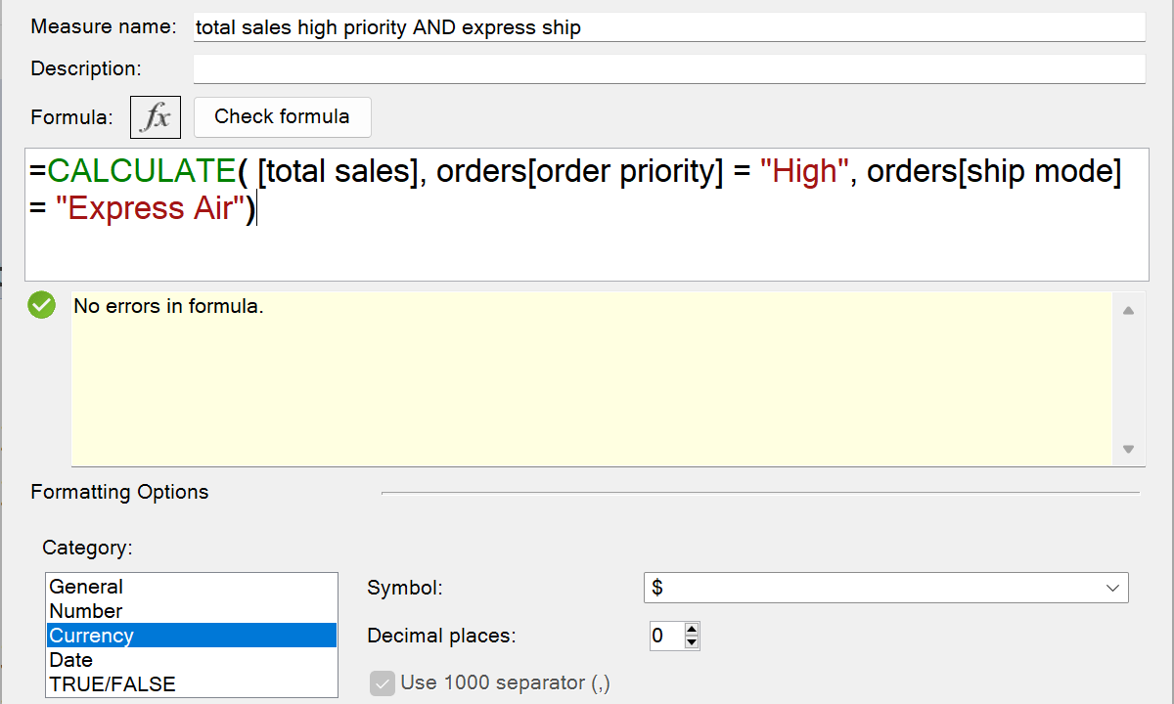This screenshot has height=704, width=1174.
Task: Click the No errors in formula message
Action: point(168,306)
